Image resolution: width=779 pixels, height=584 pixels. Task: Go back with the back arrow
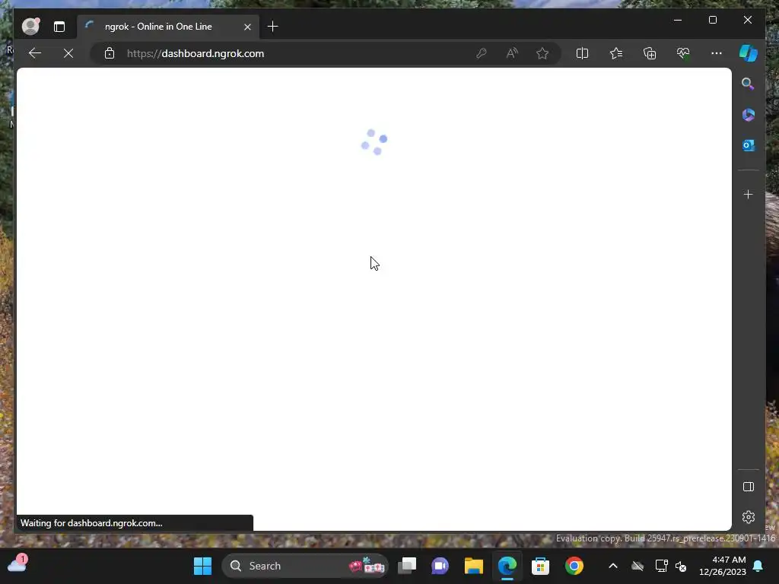click(35, 53)
